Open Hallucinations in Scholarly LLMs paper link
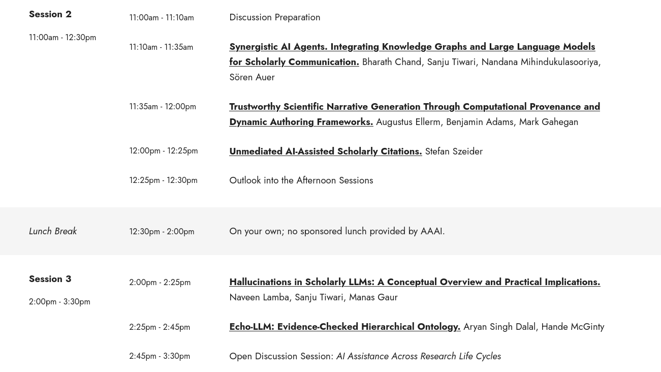Screen dimensions: 661x372 414,282
